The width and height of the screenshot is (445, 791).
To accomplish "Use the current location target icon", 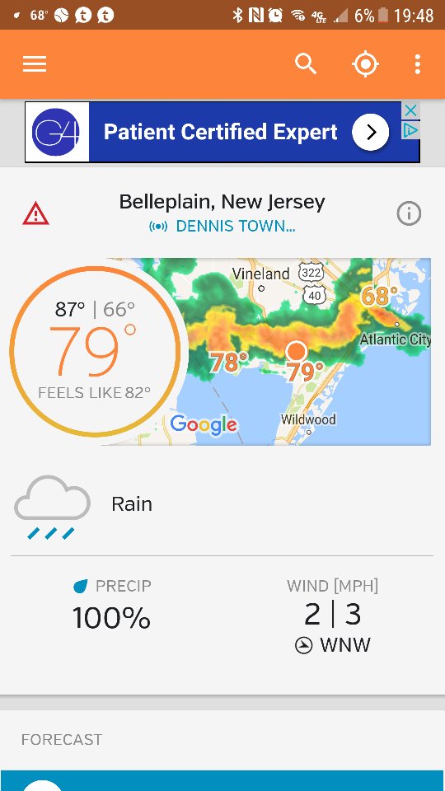I will pos(365,64).
